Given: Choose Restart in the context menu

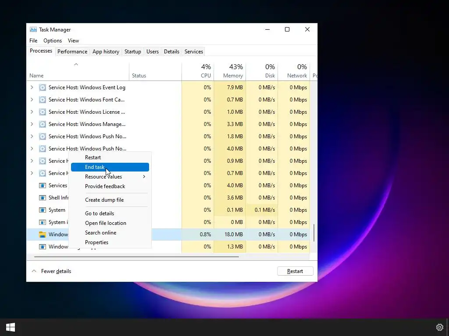Looking at the screenshot, I should click(110, 157).
